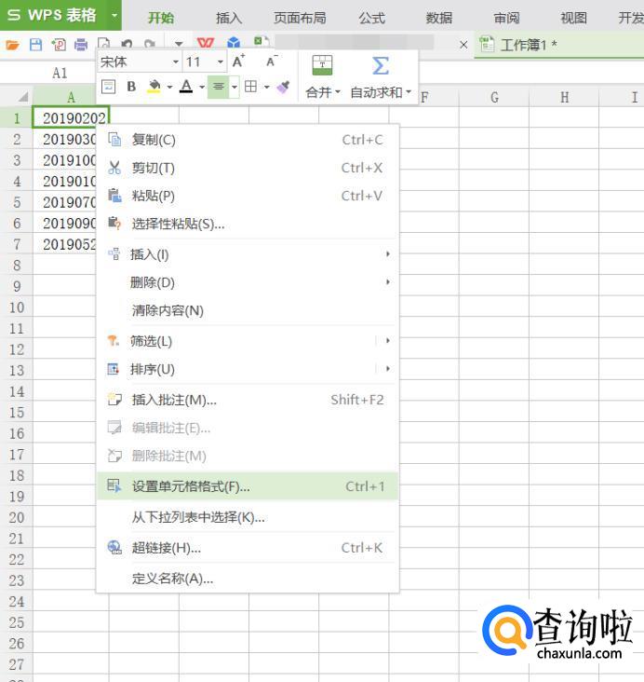Switch to the 开始 ribbon tab
This screenshot has width=644, height=682.
161,18
